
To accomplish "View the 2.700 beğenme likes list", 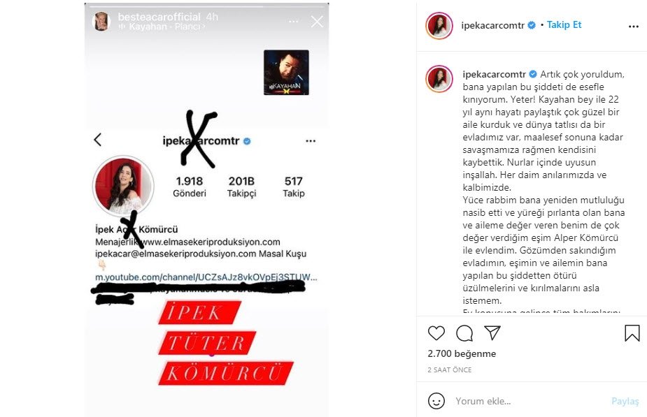I will (x=462, y=353).
